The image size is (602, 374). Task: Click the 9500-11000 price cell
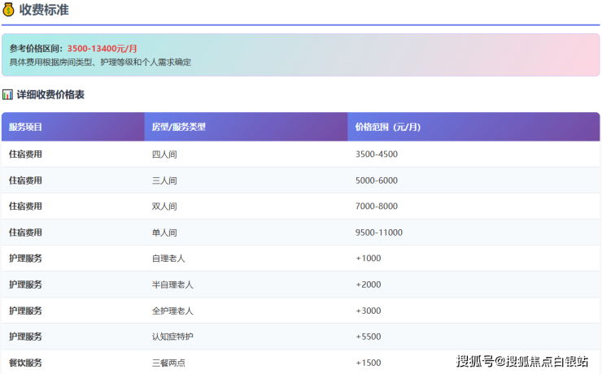379,233
